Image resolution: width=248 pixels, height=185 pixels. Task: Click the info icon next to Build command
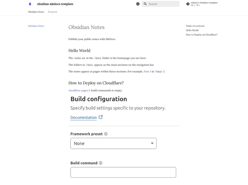[101, 163]
